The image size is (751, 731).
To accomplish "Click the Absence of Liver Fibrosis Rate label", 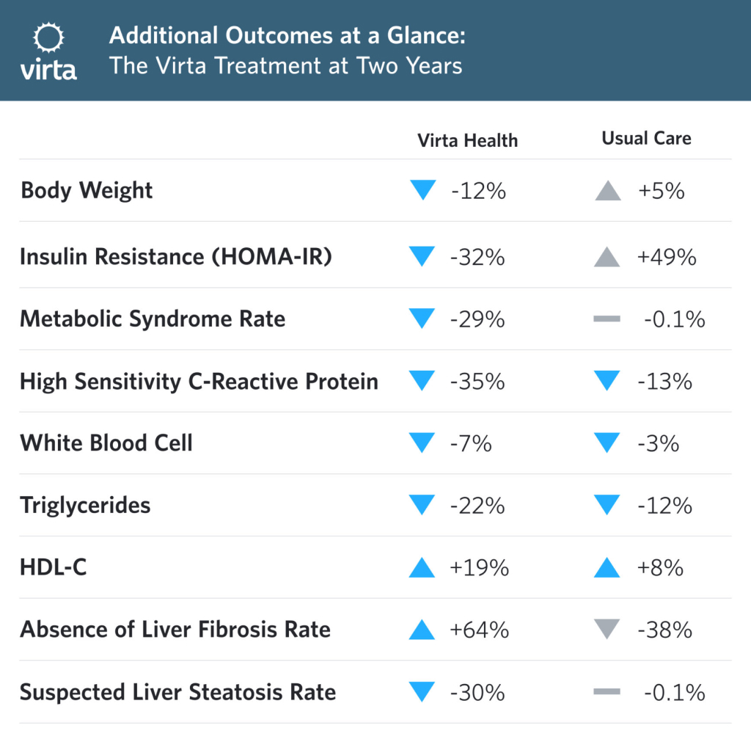I will (175, 630).
